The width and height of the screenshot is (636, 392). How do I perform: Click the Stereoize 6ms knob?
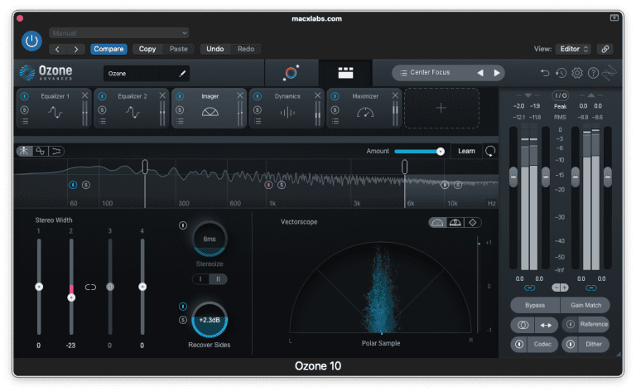pos(210,239)
